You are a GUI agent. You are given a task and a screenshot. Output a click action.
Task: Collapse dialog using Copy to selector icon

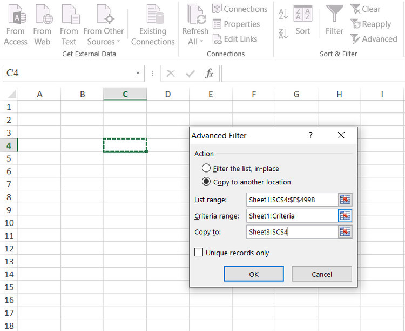point(345,232)
